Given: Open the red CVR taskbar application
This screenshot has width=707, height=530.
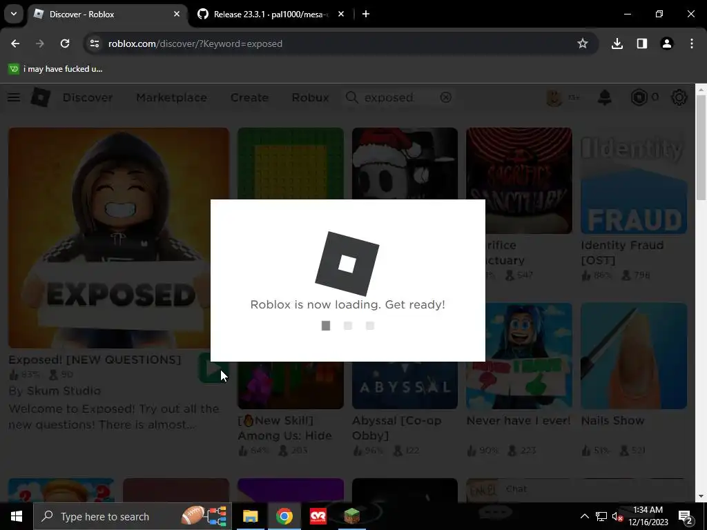Looking at the screenshot, I should [318, 516].
